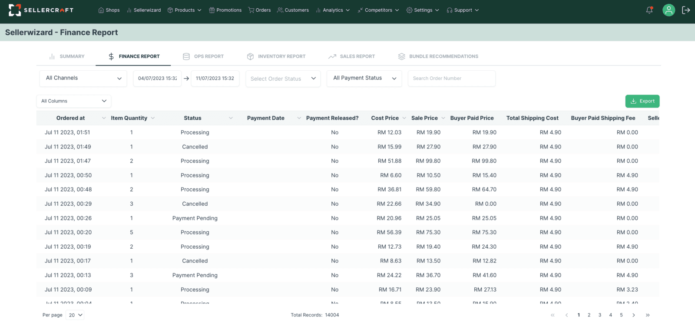Go to last page double-chevron

point(648,315)
